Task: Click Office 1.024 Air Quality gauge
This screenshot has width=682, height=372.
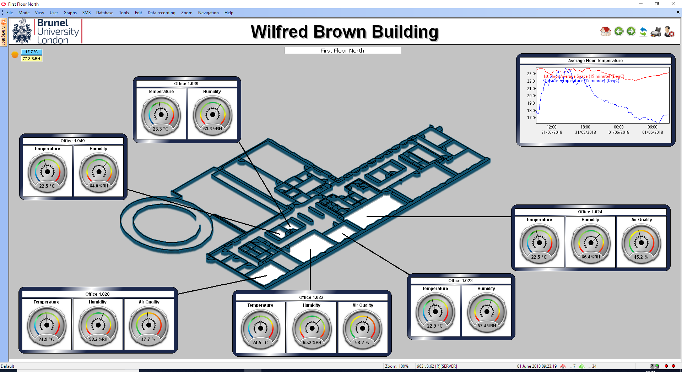Action: [x=641, y=243]
